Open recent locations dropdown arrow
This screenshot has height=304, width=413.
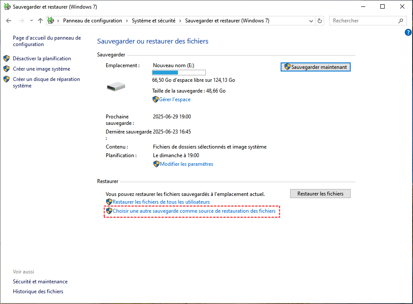click(x=32, y=21)
